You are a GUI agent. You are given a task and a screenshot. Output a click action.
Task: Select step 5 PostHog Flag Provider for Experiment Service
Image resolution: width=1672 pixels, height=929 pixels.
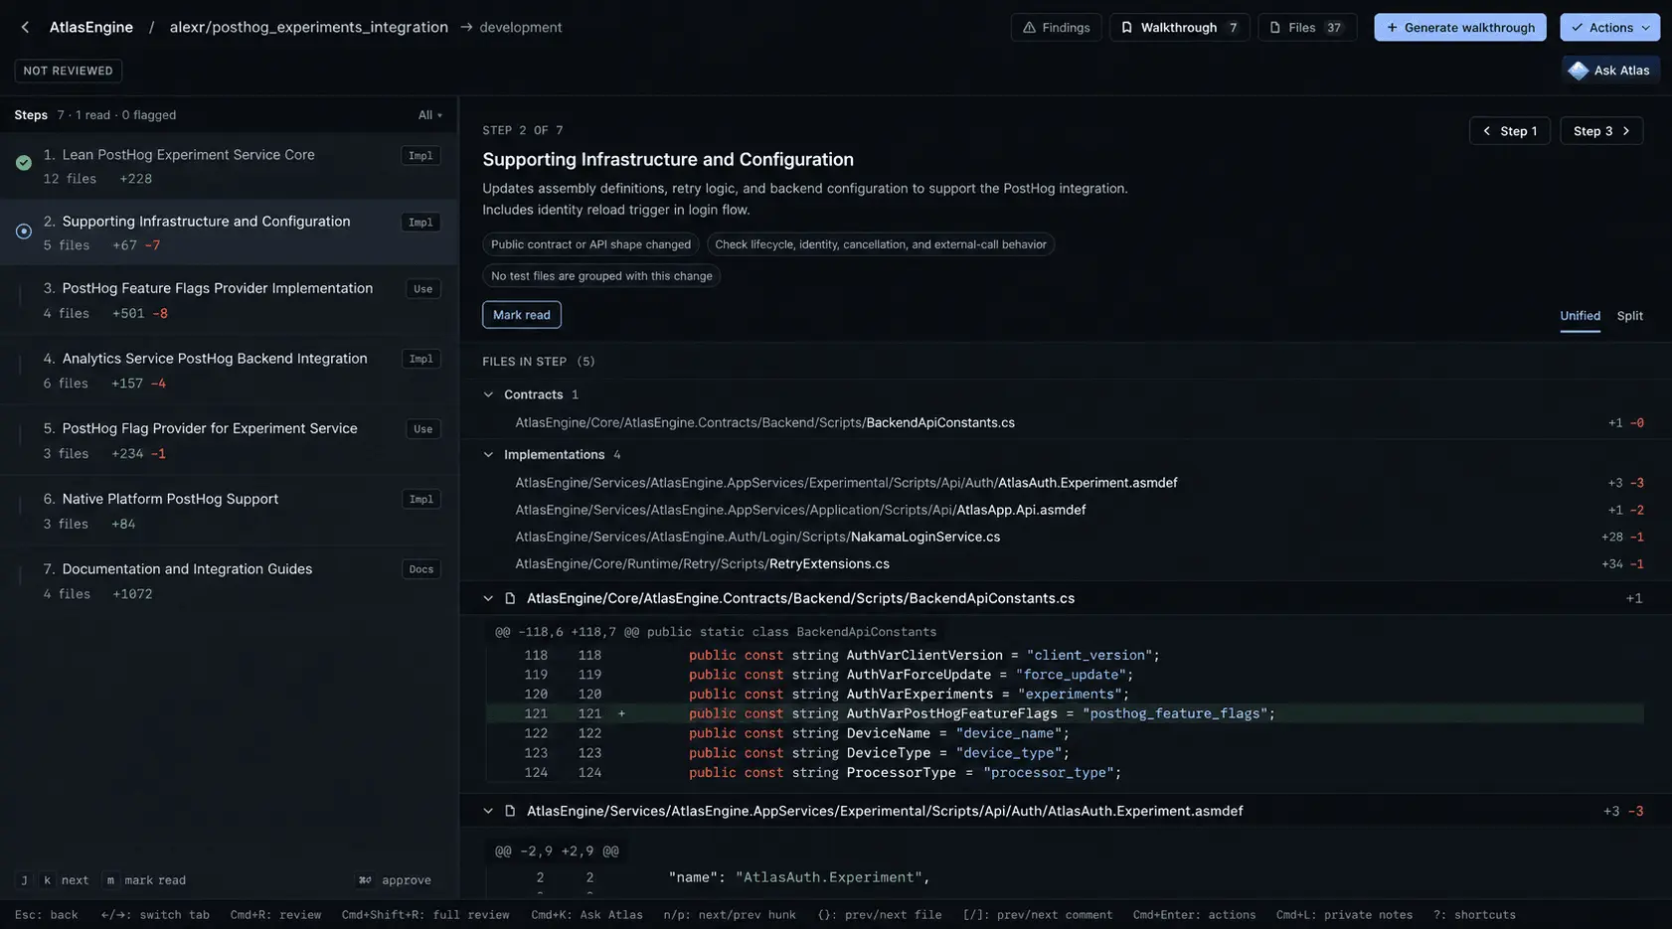point(229,440)
